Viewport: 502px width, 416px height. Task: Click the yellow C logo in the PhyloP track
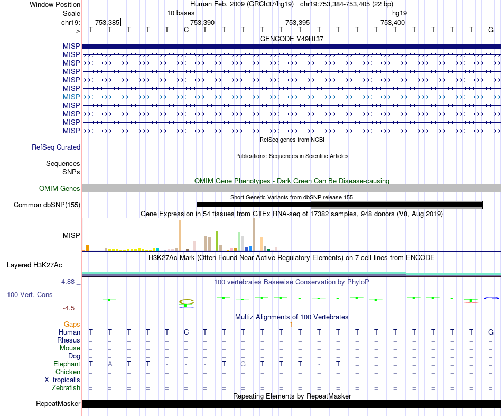click(187, 302)
